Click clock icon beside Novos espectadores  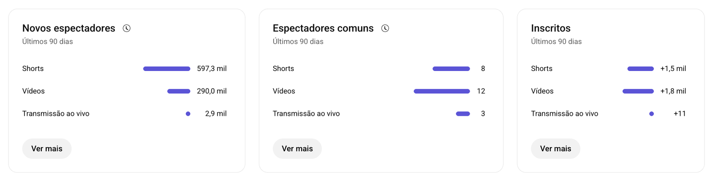127,28
